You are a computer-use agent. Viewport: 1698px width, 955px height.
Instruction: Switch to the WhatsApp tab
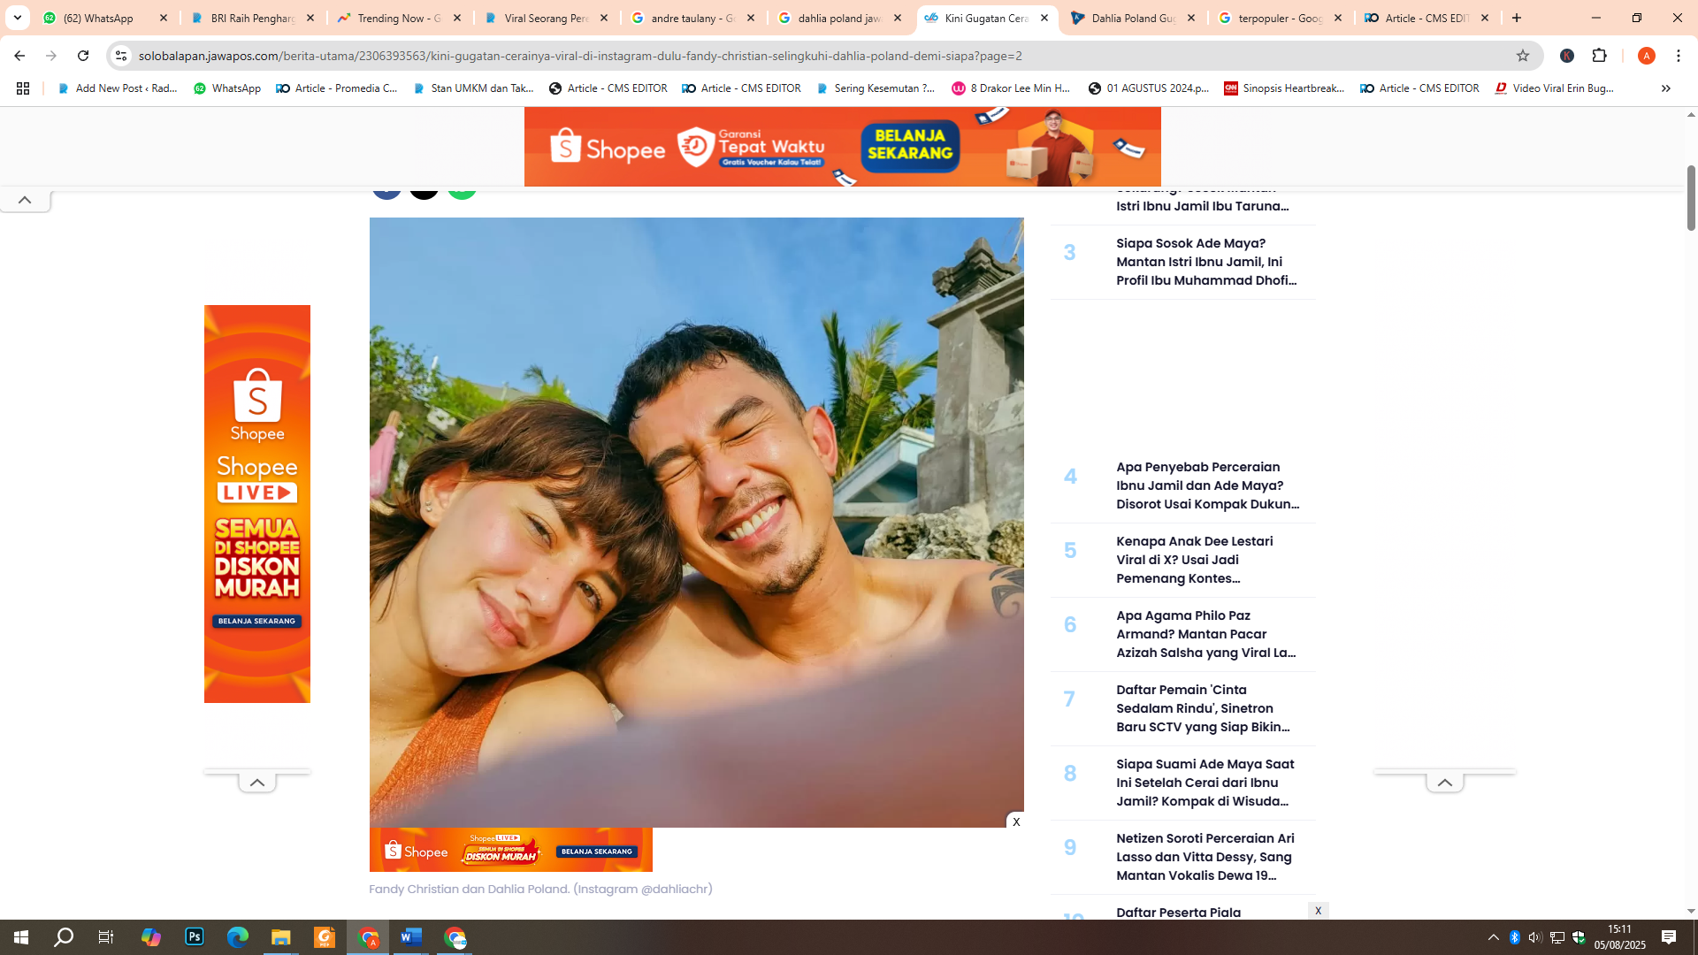click(x=105, y=18)
